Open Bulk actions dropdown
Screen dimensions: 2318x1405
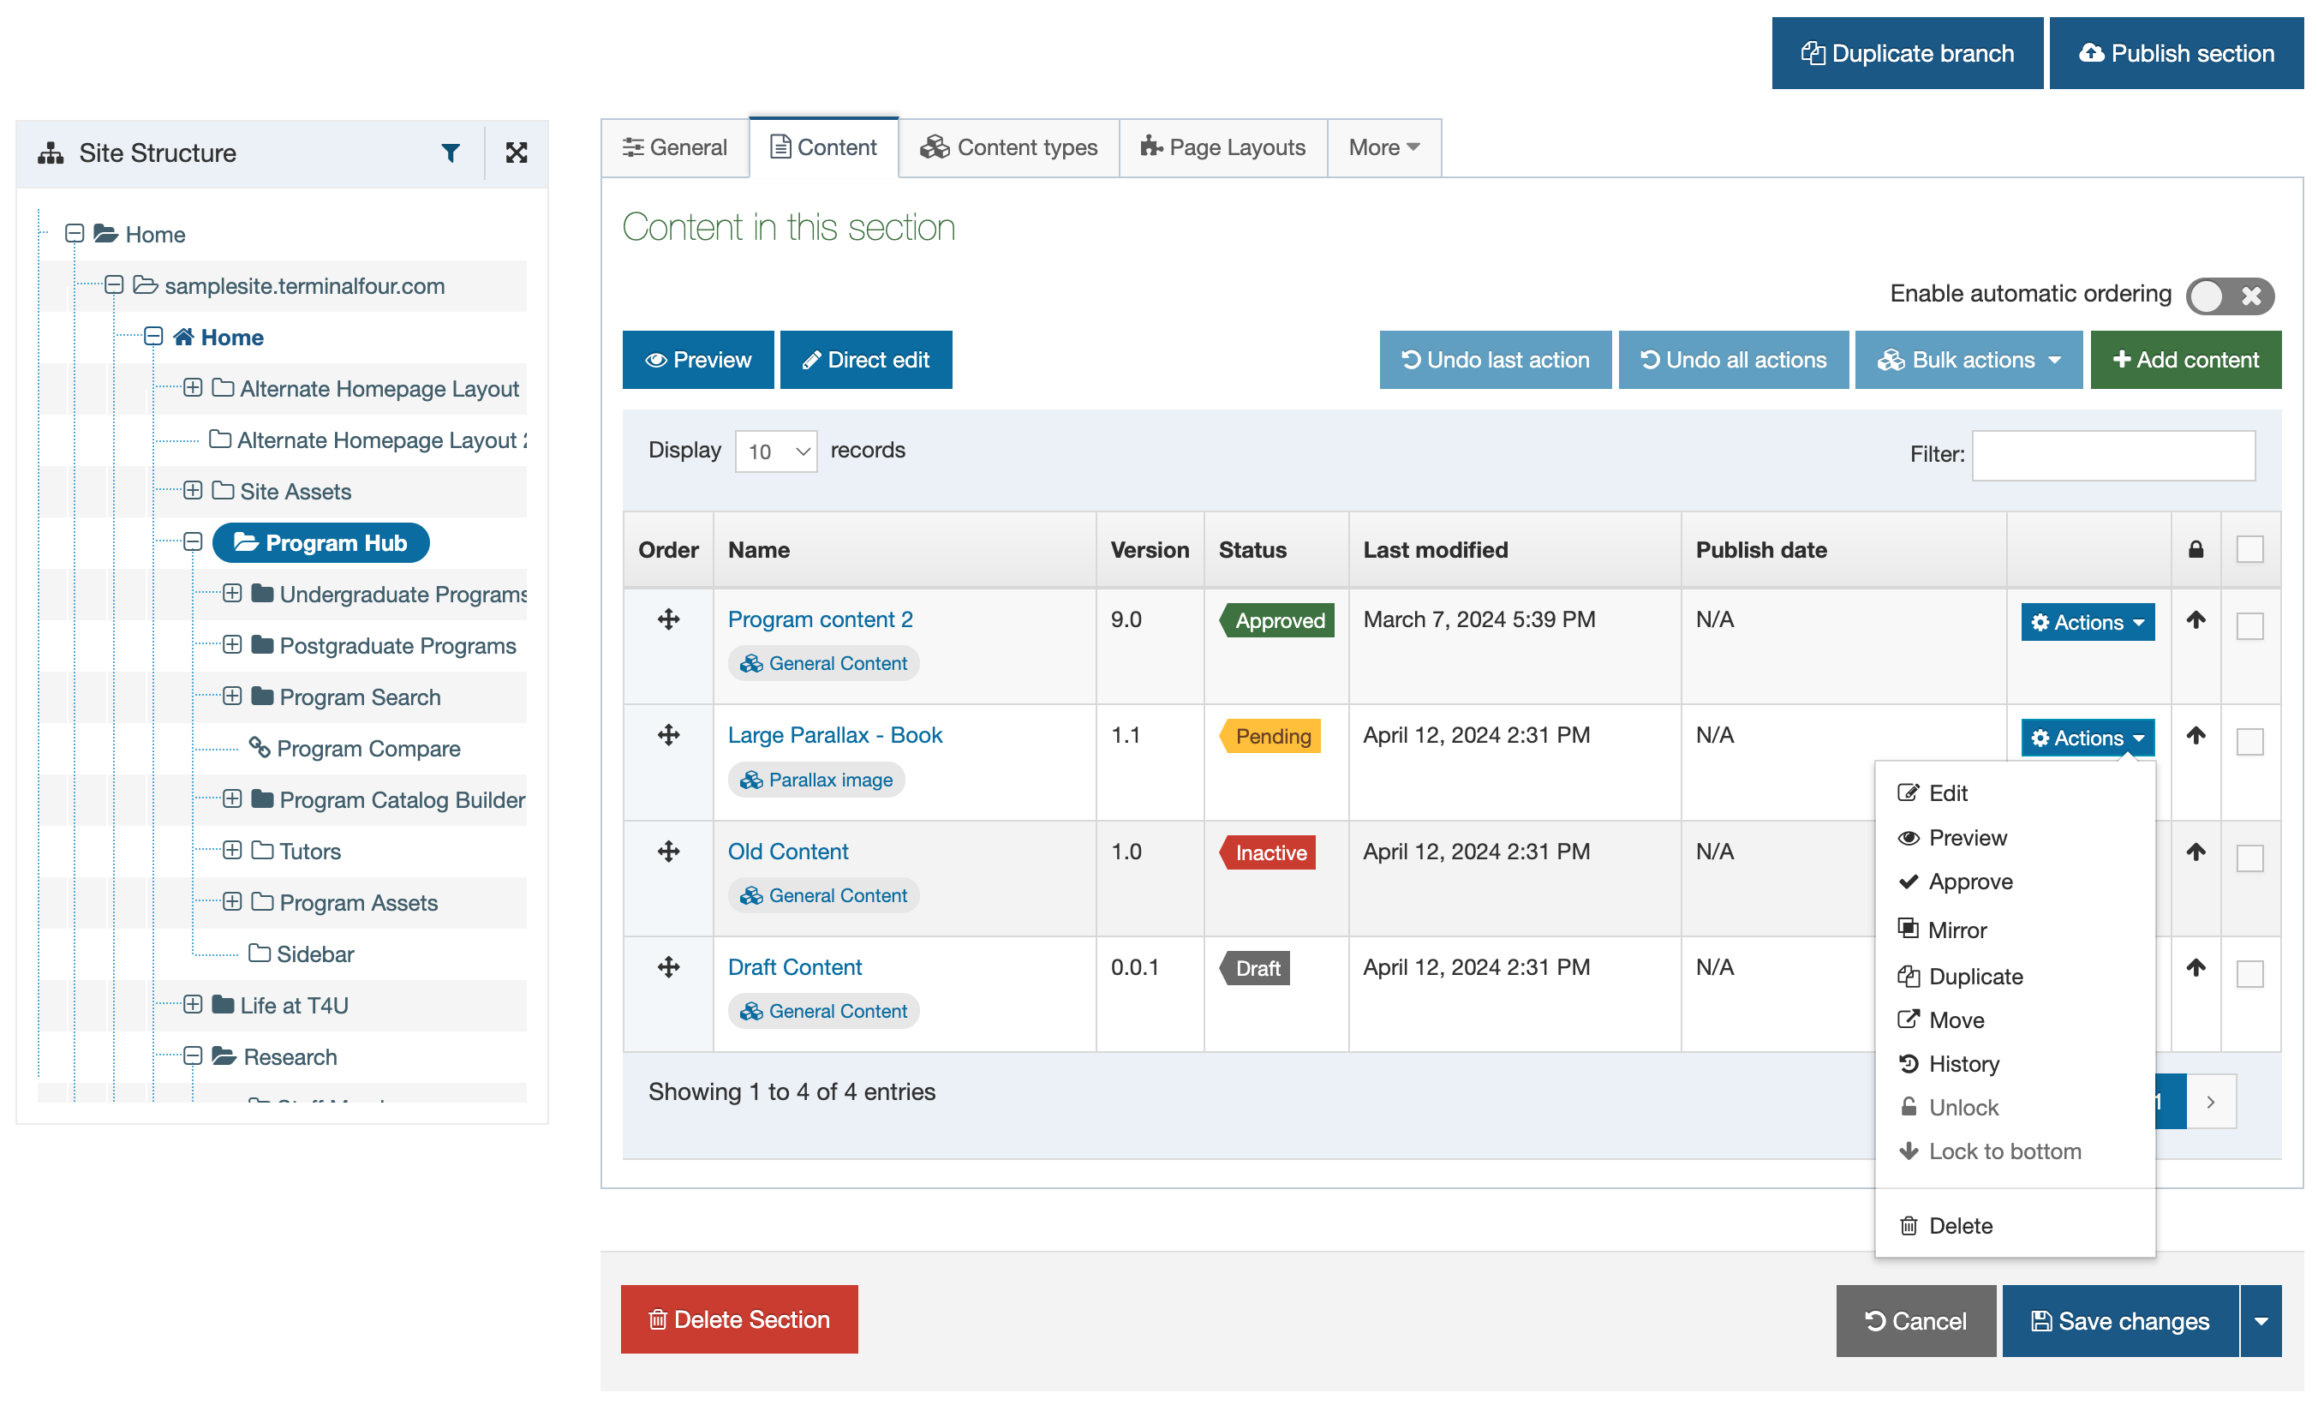coord(1969,360)
